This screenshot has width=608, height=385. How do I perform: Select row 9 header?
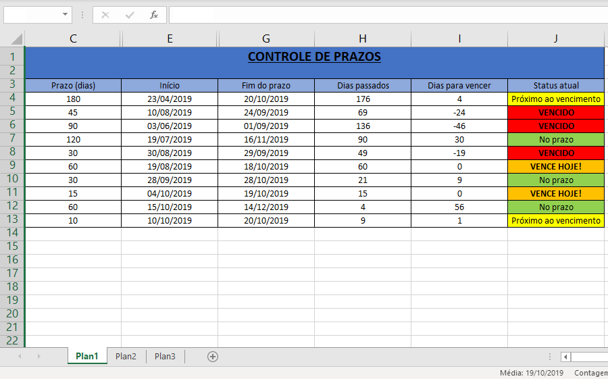coord(12,165)
